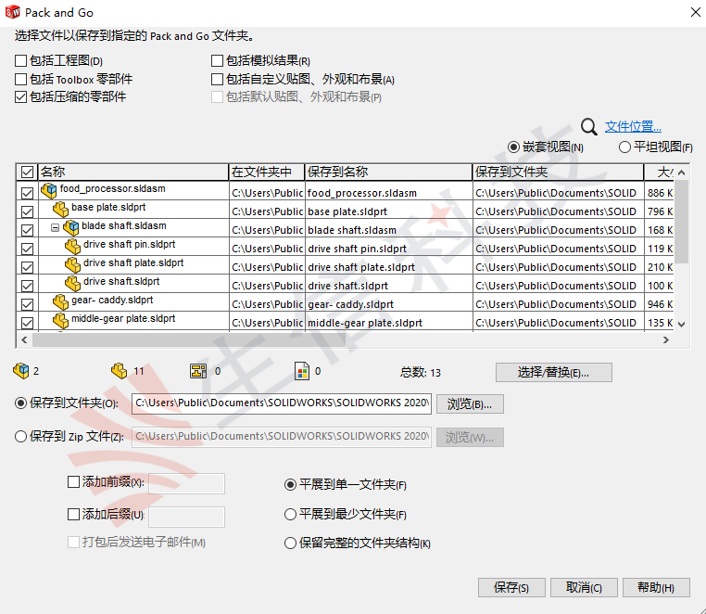Click the drive shaft plate.sldprt part icon
The image size is (706, 614).
pyautogui.click(x=72, y=264)
